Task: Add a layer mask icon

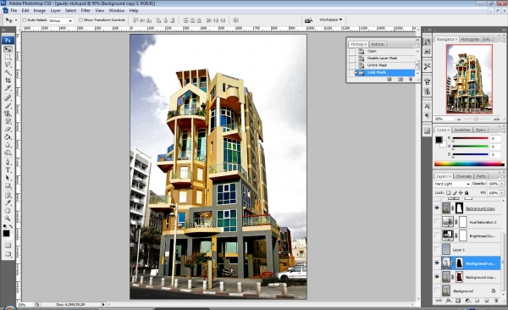Action: point(458,301)
